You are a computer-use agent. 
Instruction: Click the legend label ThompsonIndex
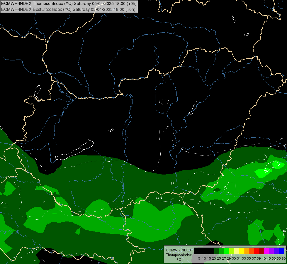[x=179, y=255]
